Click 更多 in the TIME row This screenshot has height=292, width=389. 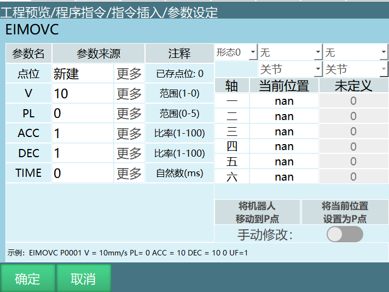(129, 173)
